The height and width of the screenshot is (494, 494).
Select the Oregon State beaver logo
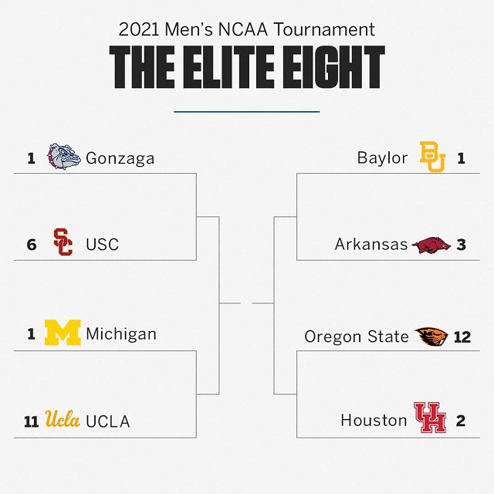click(x=431, y=337)
